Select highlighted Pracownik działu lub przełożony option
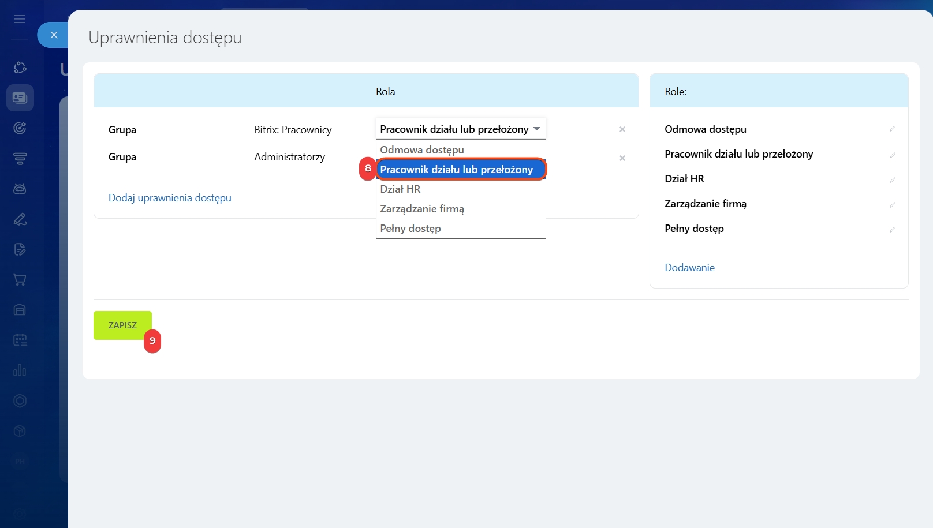This screenshot has height=528, width=933. pyautogui.click(x=457, y=170)
